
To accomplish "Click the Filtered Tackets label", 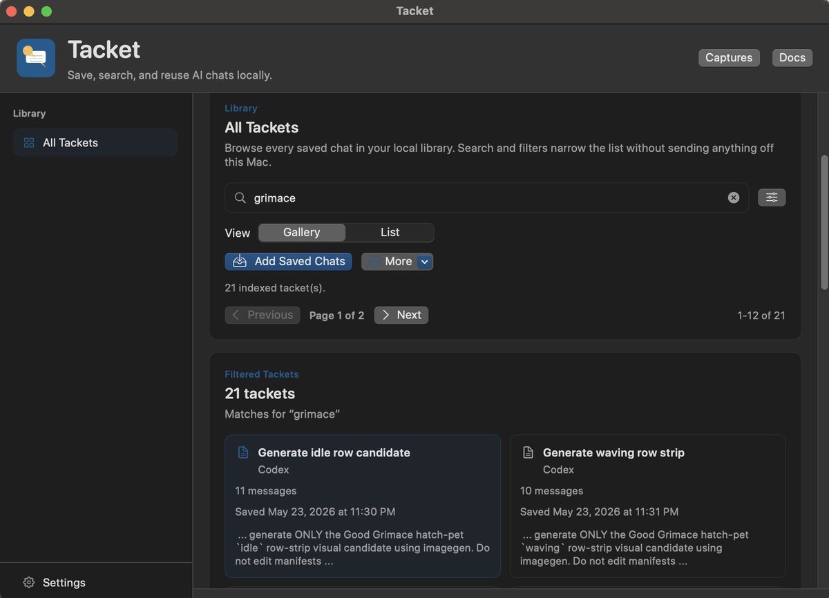I will tap(262, 374).
